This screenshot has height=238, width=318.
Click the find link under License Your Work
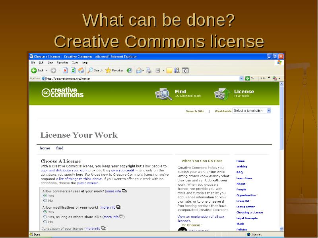click(x=60, y=148)
